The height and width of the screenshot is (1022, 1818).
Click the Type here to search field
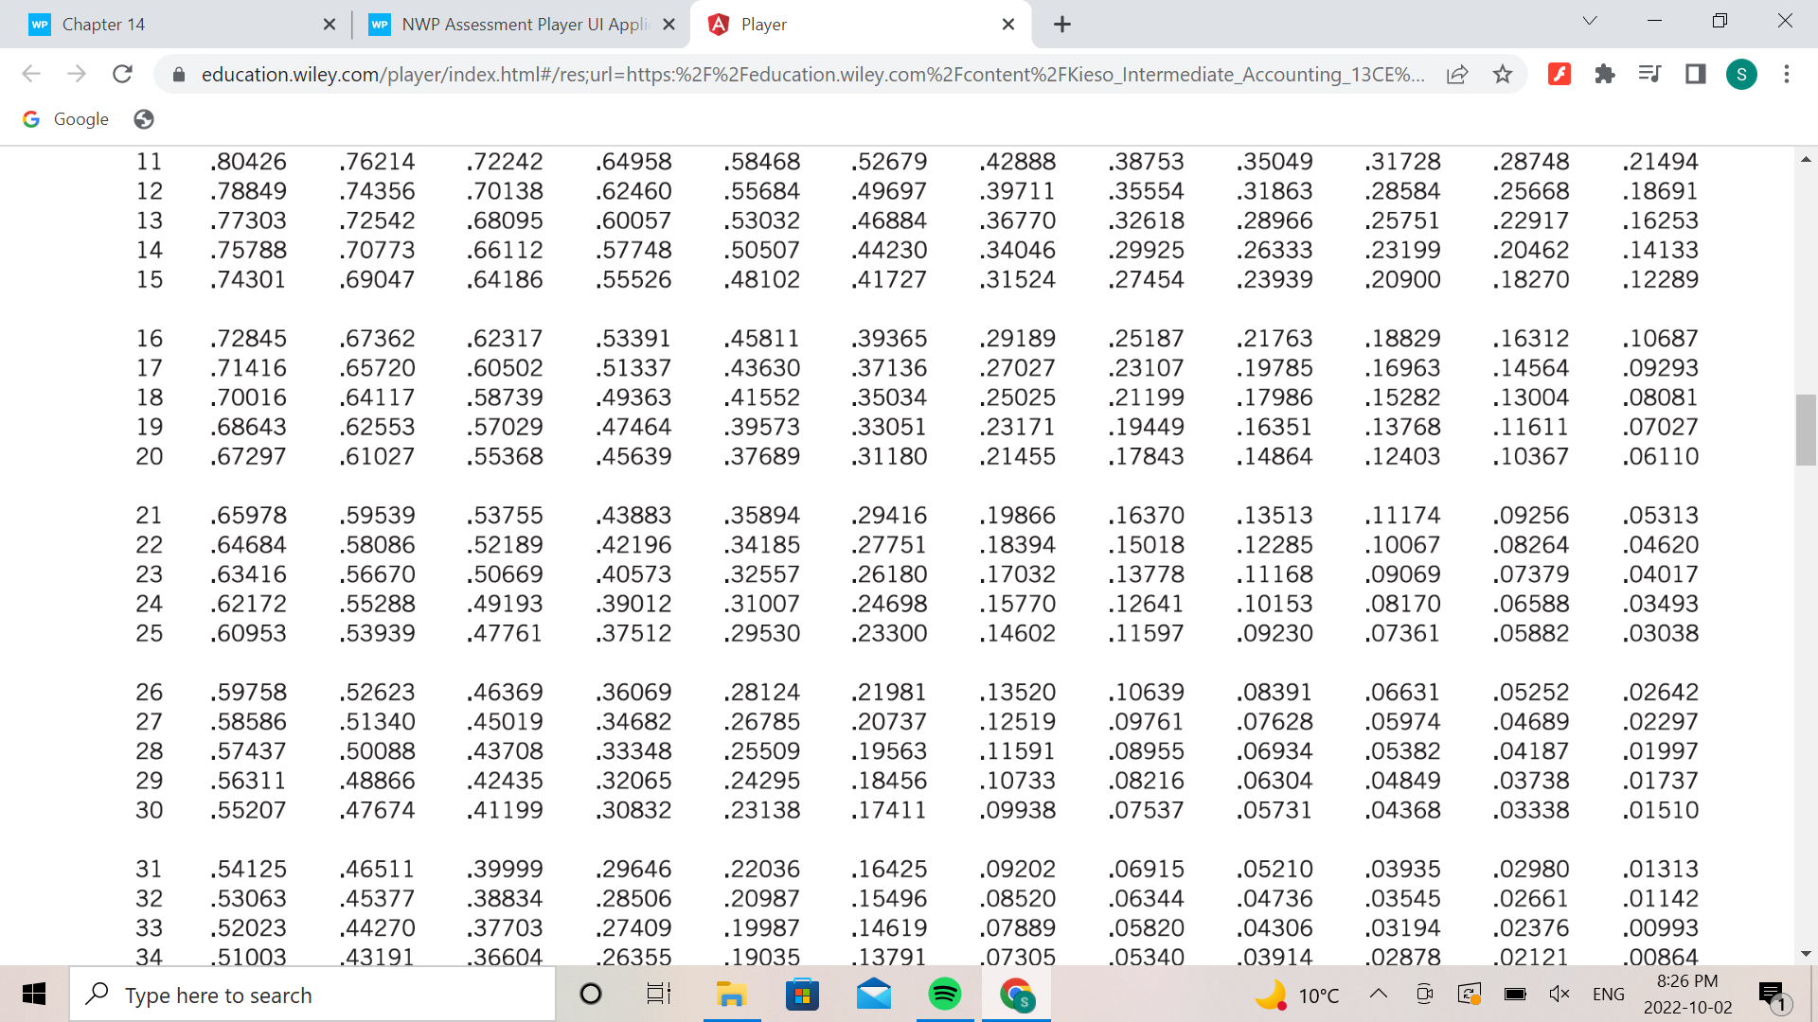tap(312, 995)
